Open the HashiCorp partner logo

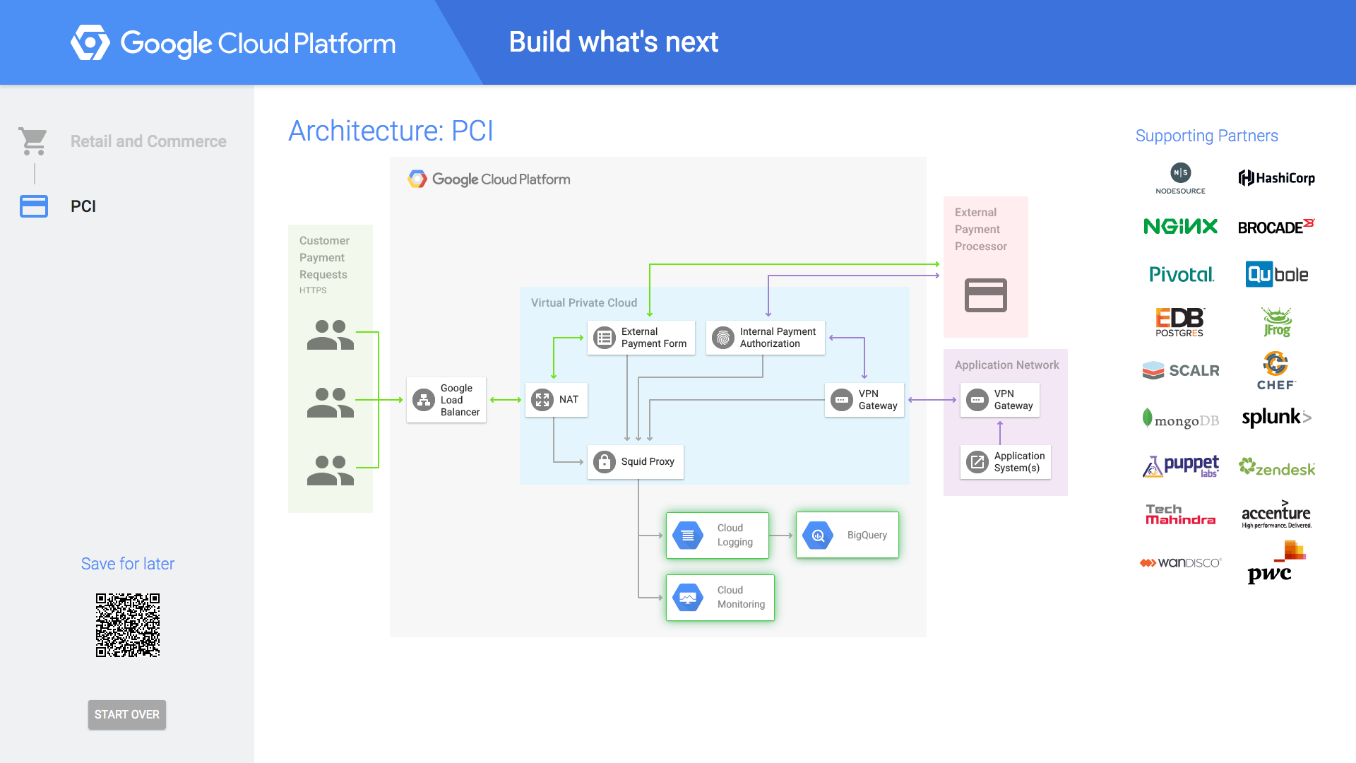tap(1277, 178)
